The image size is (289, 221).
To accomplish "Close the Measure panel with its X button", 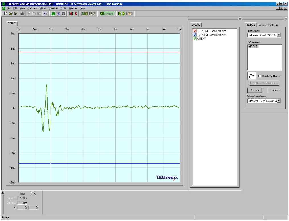I will pos(286,19).
